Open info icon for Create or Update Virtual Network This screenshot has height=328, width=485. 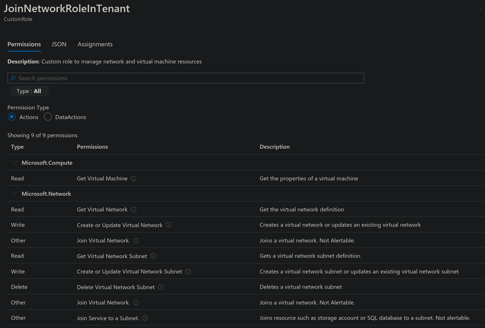point(169,225)
